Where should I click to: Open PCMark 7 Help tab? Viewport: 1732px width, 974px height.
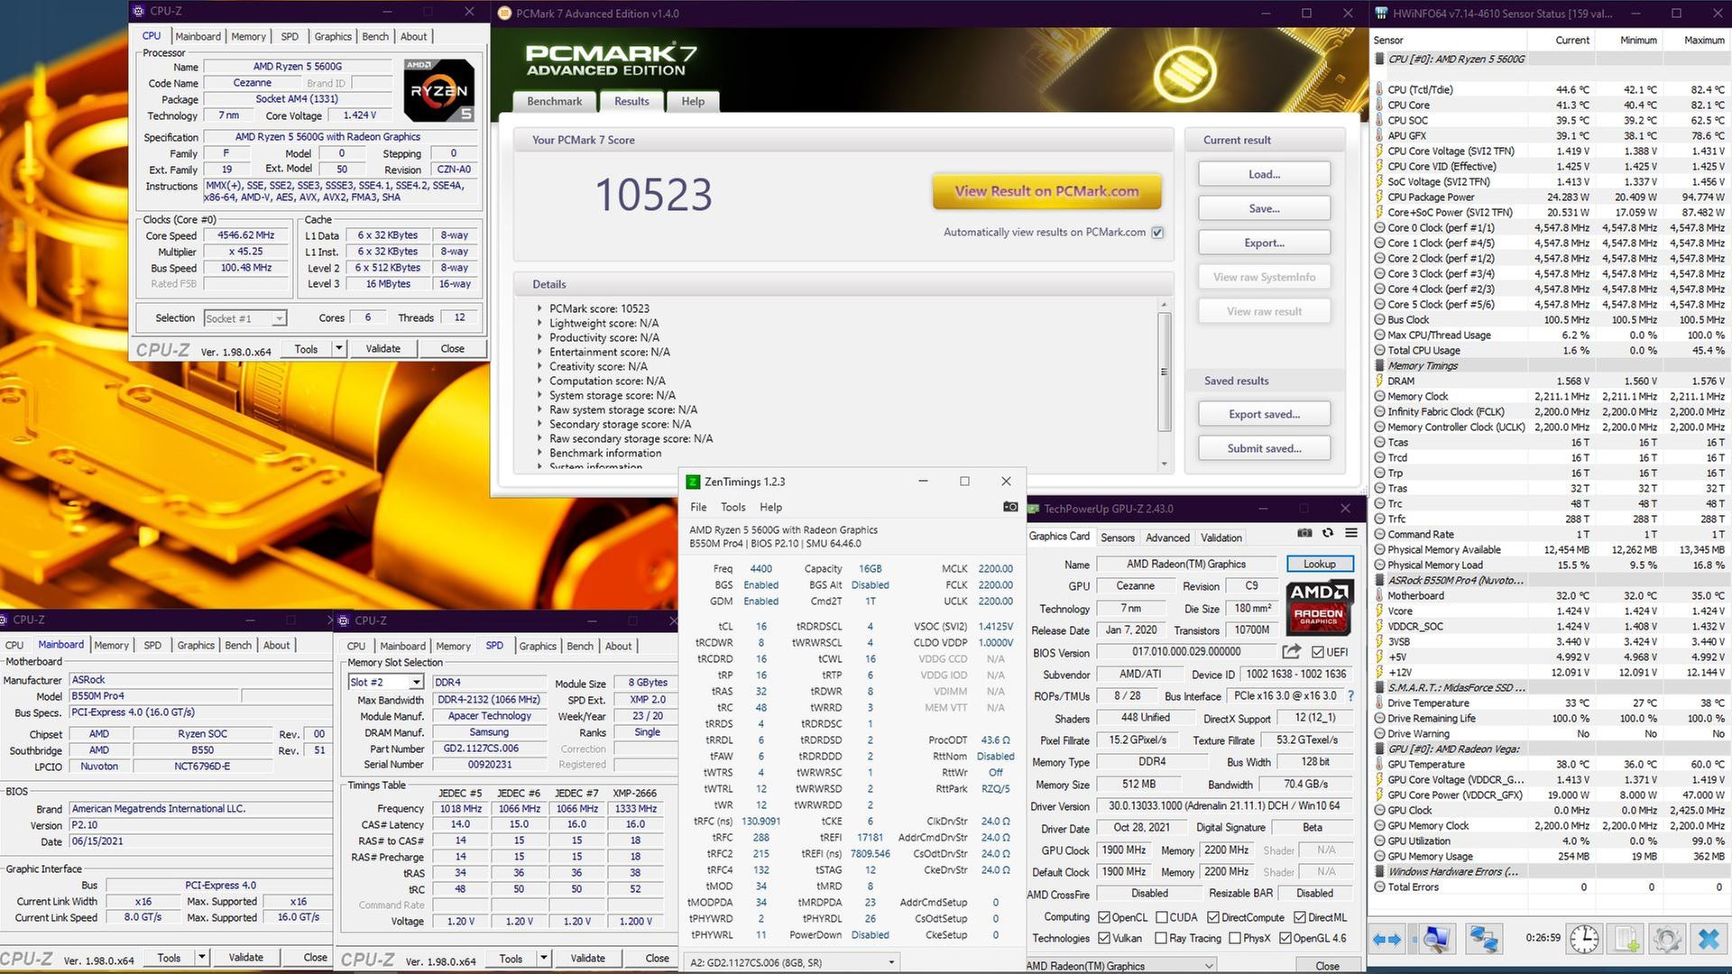click(693, 101)
